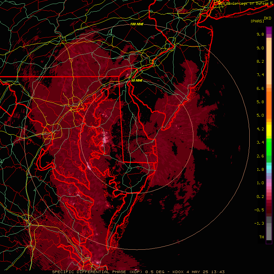The width and height of the screenshot is (274, 274).
Task: Select the 6.6 legend scale value
Action: pos(260,88)
